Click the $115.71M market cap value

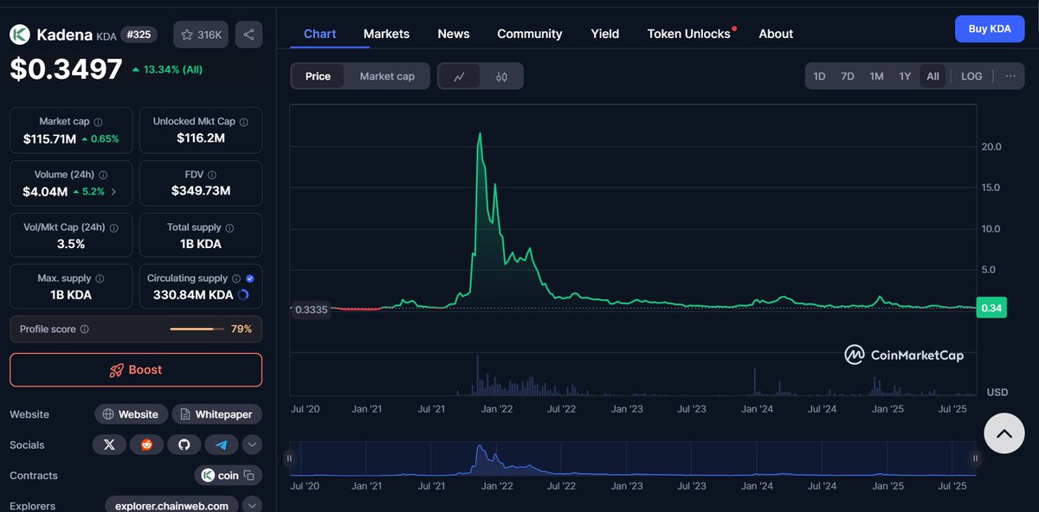50,138
